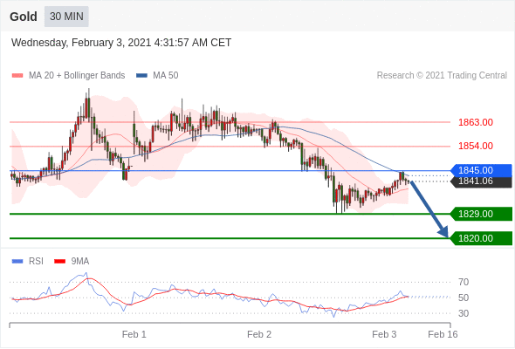
Task: Click the pink MA 20 legend swatch
Action: pos(17,76)
